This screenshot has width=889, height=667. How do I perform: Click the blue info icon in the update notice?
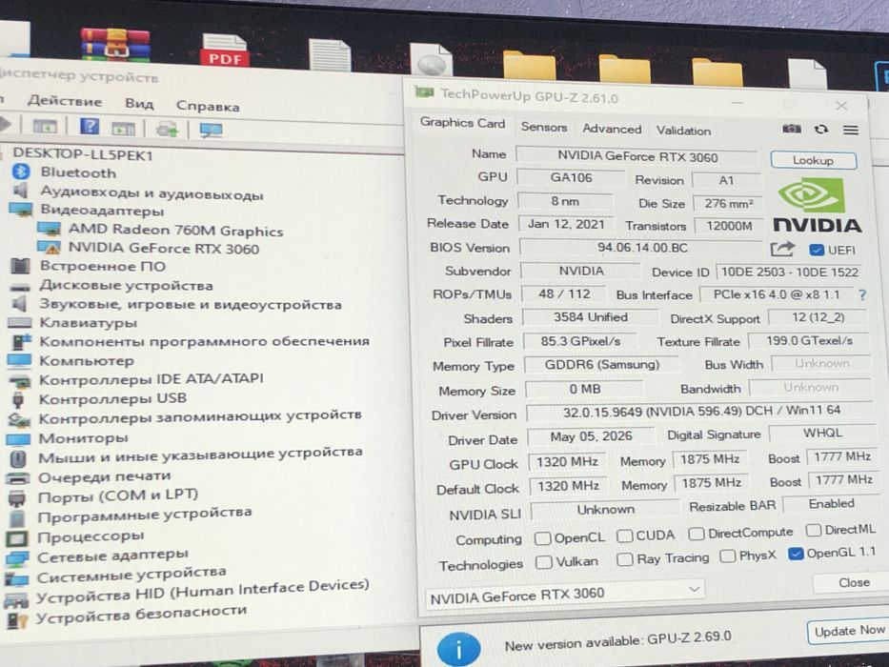(x=458, y=648)
